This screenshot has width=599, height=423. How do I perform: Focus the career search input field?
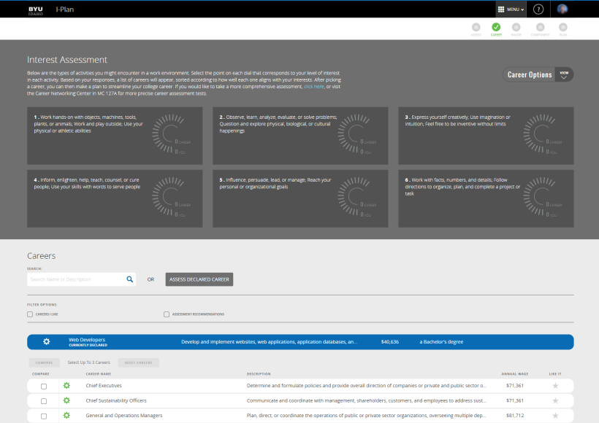pos(75,279)
